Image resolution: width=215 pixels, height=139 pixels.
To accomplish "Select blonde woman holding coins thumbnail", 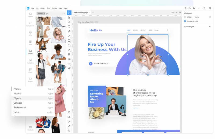I will pyautogui.click(x=59, y=35).
